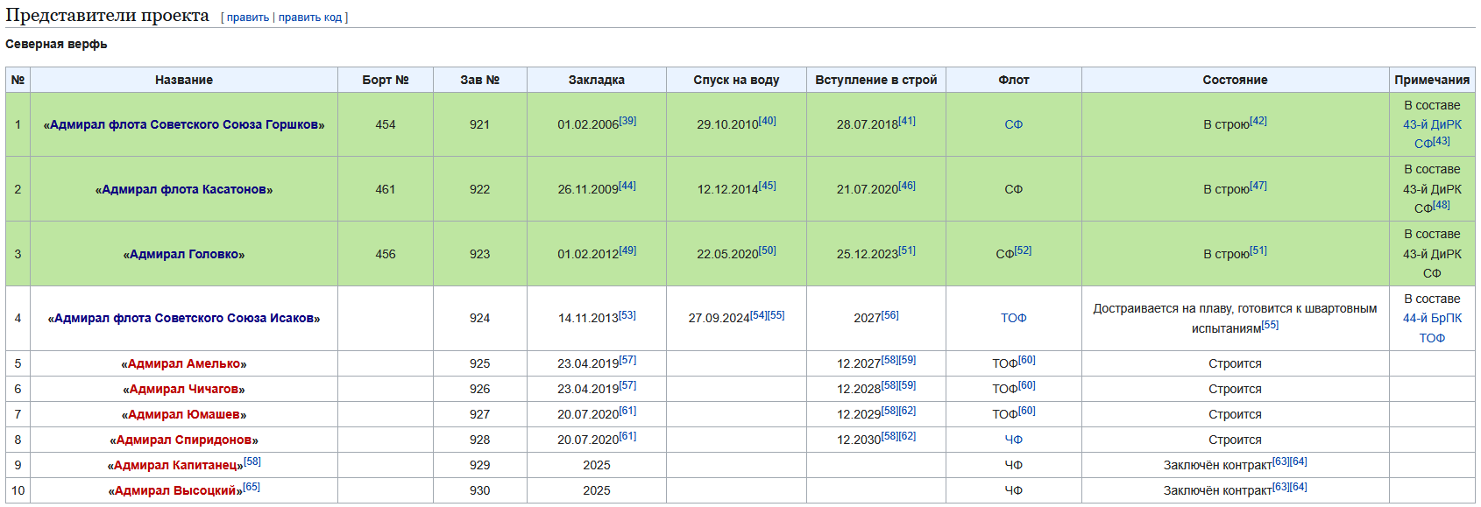The height and width of the screenshot is (507, 1481).
Task: Open red link «Адмирал Амелько»
Action: (184, 364)
